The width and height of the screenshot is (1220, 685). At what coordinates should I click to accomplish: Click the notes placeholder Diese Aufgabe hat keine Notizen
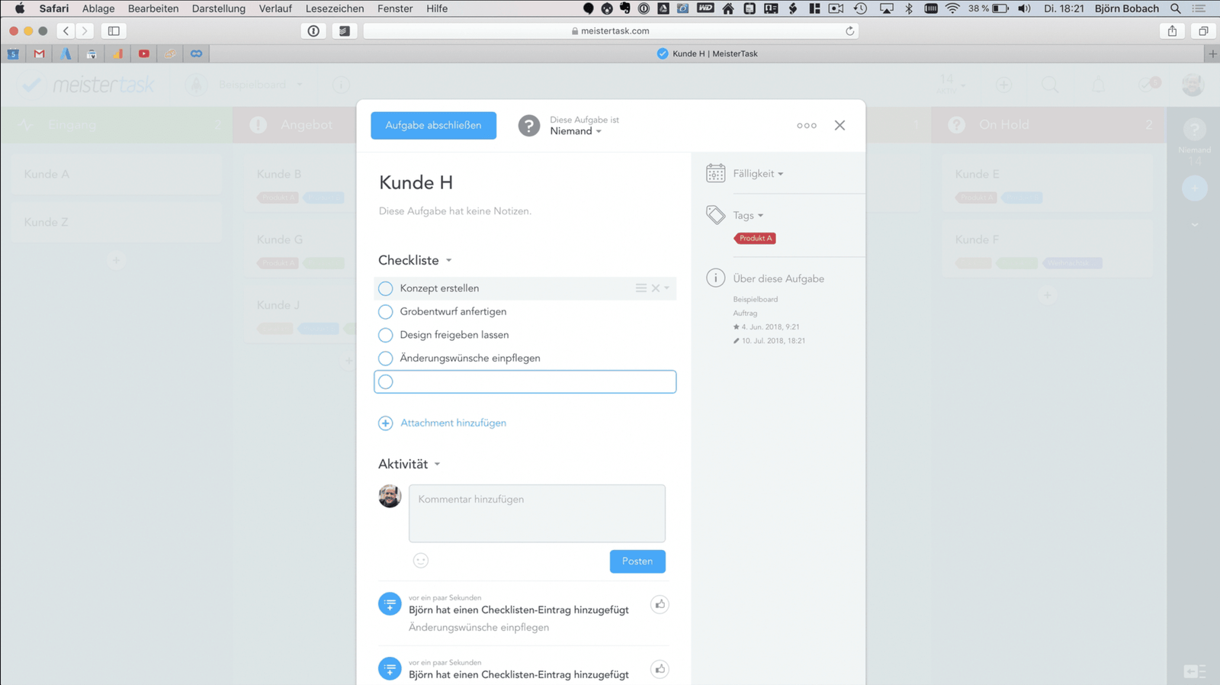[455, 211]
